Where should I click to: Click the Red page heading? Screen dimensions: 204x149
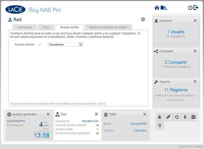17,19
